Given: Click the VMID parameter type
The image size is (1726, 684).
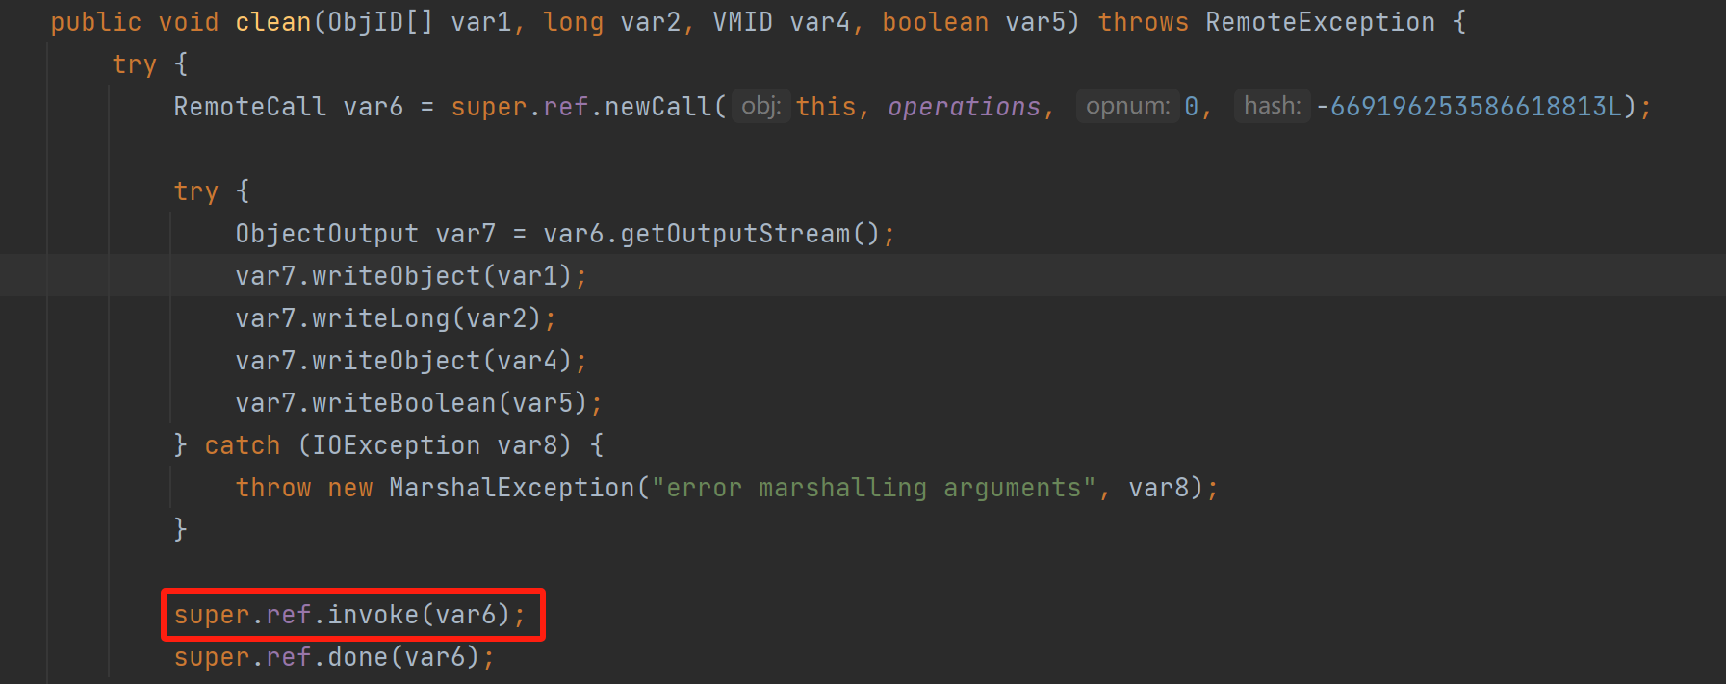Looking at the screenshot, I should 742,22.
